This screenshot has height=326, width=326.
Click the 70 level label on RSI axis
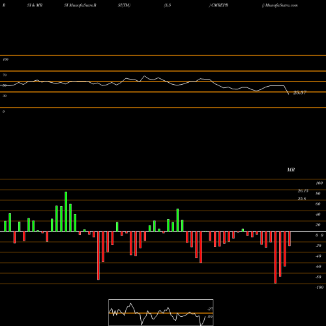5,75
